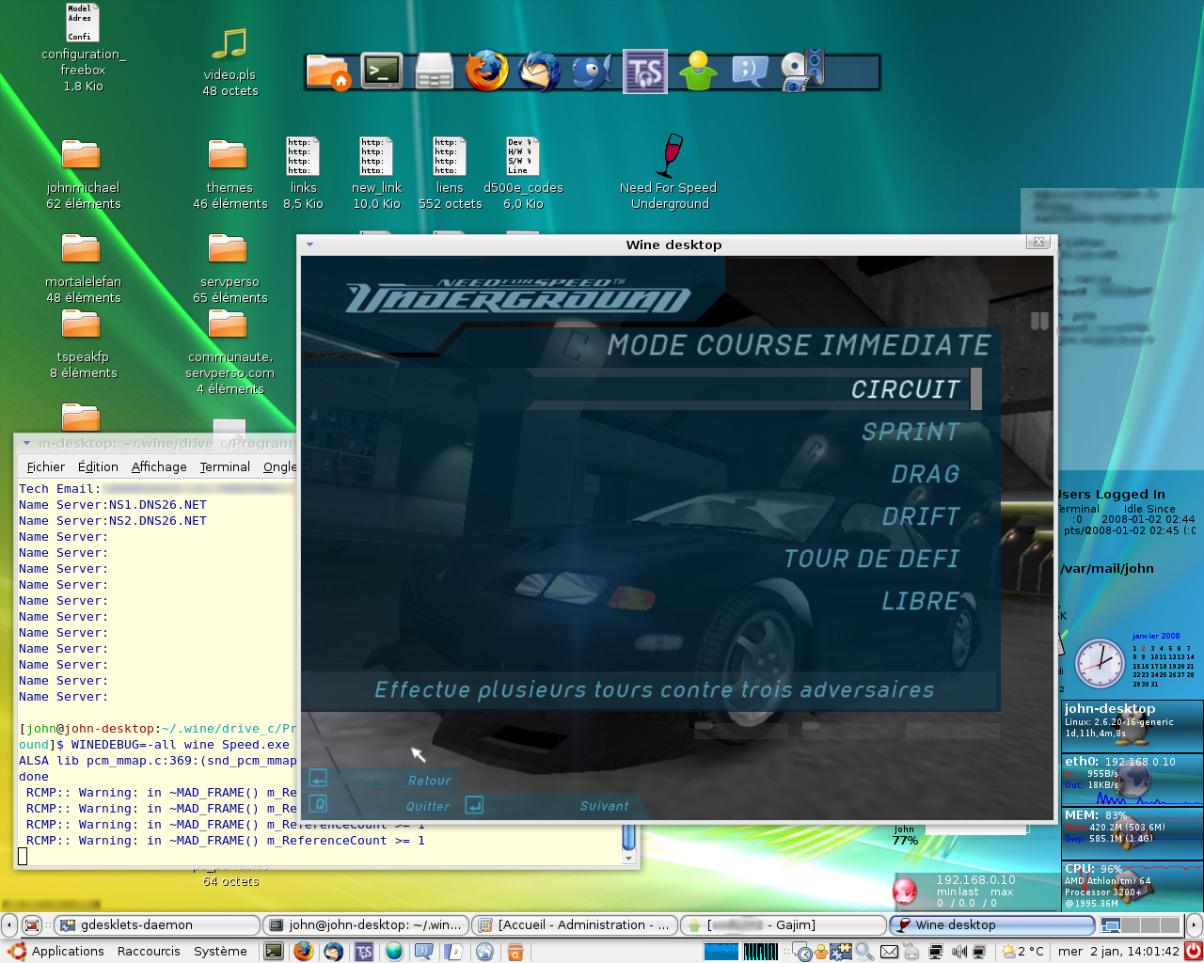Launch the blue fish application in the dock
1204x963 pixels.
click(593, 71)
